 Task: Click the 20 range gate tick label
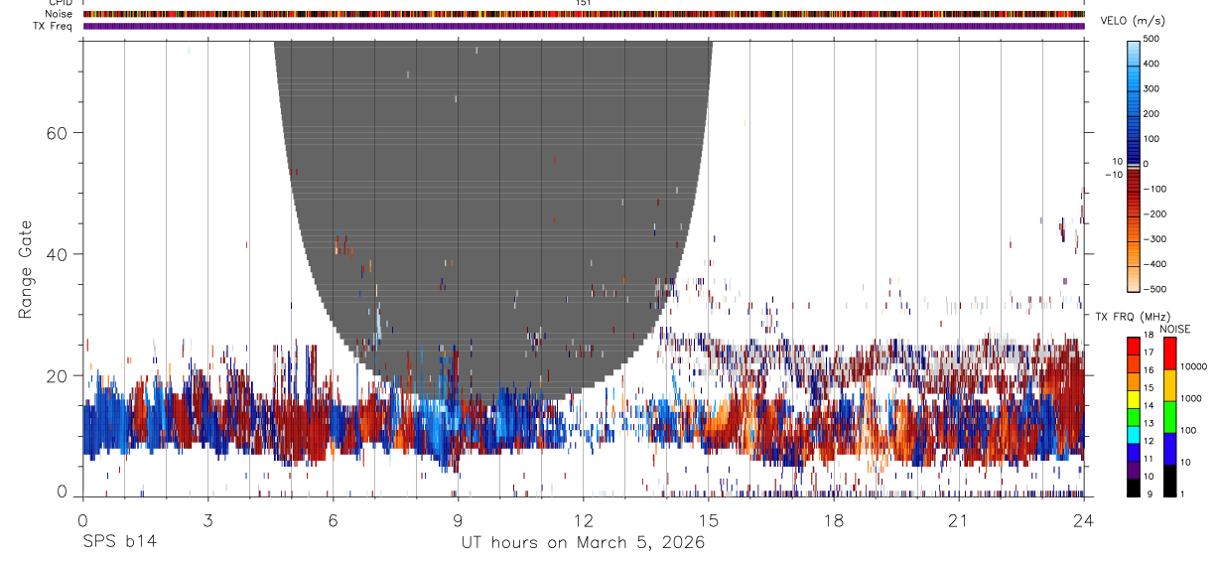[x=55, y=375]
